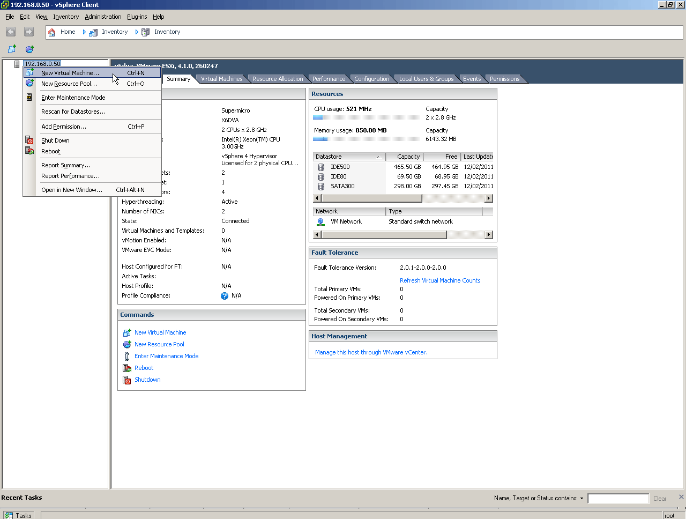This screenshot has width=686, height=519.
Task: Click the Shutdown icon under Commands
Action: click(x=127, y=380)
